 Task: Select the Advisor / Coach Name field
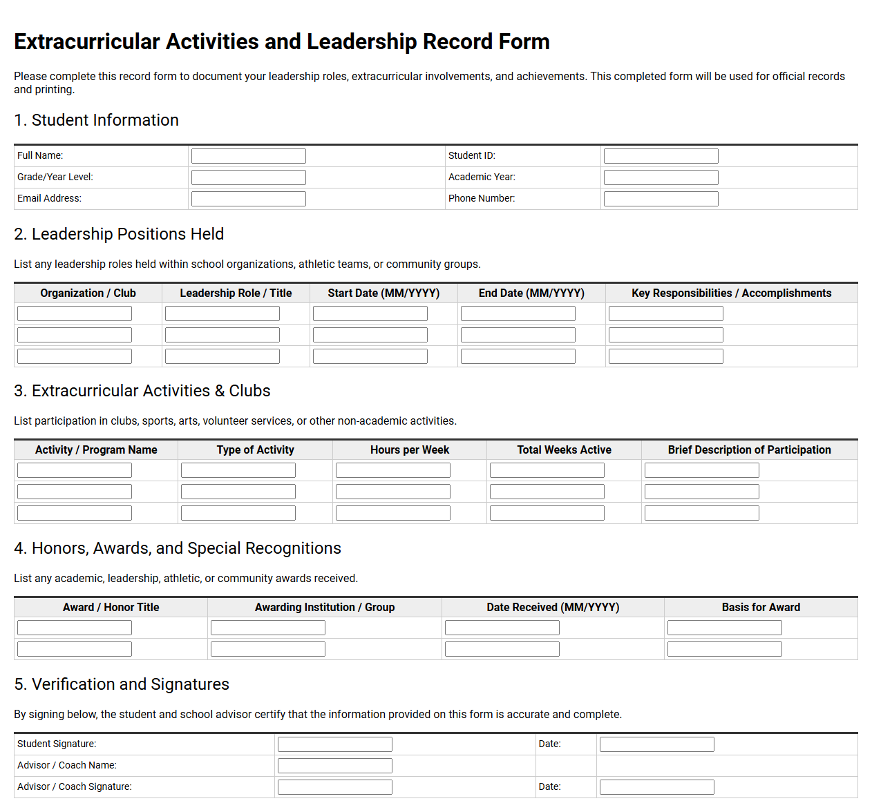(335, 766)
